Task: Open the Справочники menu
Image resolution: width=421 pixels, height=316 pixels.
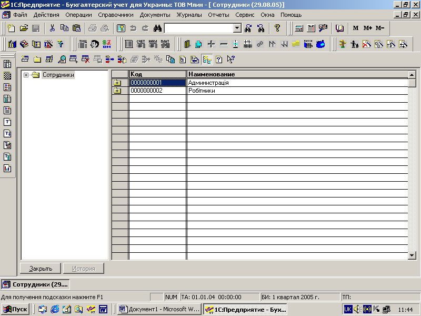Action: pyautogui.click(x=116, y=15)
